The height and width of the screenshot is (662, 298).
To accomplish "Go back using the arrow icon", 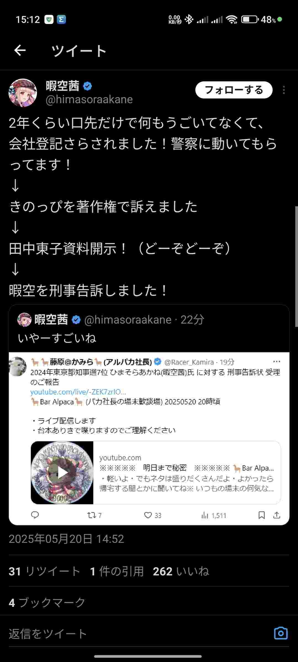I will pyautogui.click(x=20, y=50).
